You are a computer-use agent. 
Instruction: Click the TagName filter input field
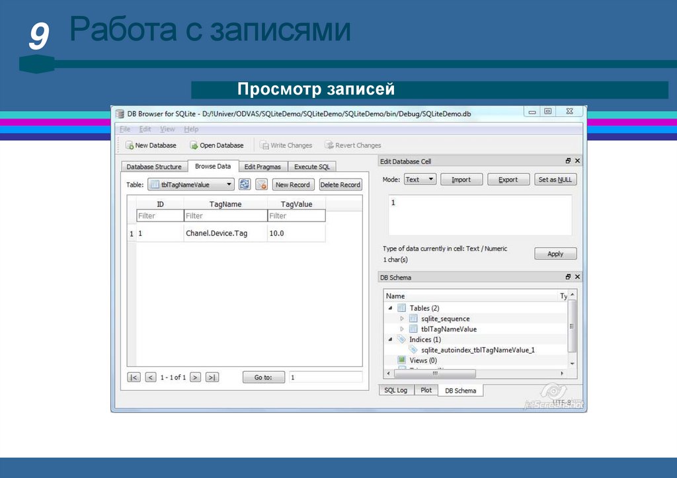click(x=225, y=216)
